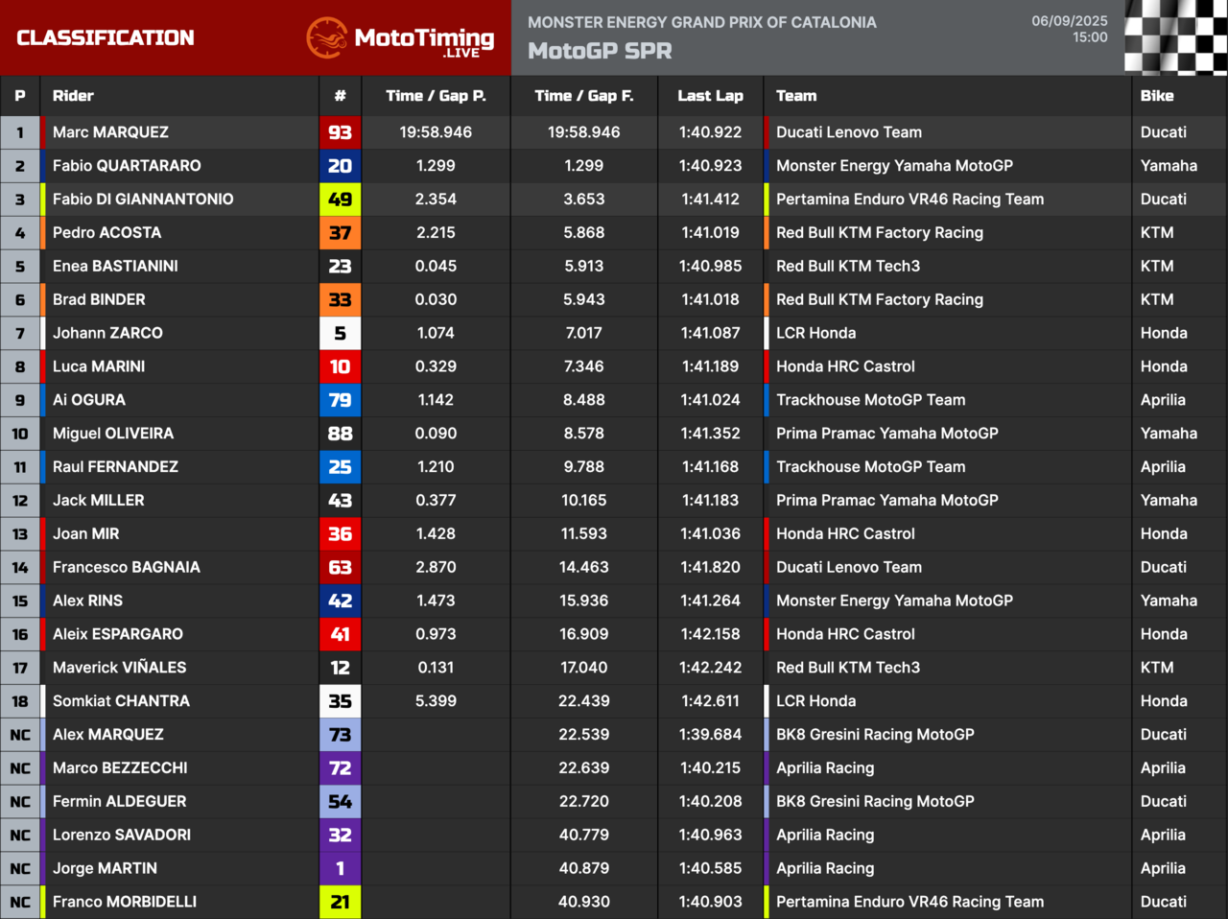Click winner's race time 19:58.946 in Gap P.
This screenshot has width=1228, height=919.
click(436, 132)
